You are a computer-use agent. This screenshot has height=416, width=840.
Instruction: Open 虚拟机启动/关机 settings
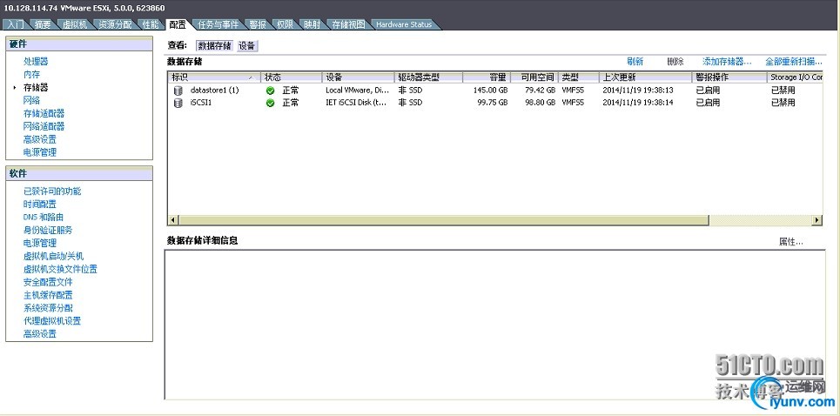tap(54, 256)
